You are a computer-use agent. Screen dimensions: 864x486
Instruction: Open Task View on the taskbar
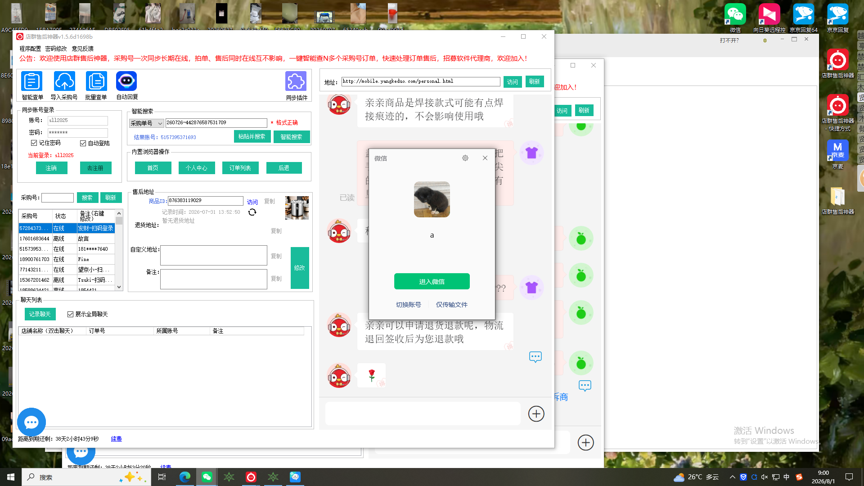point(162,477)
